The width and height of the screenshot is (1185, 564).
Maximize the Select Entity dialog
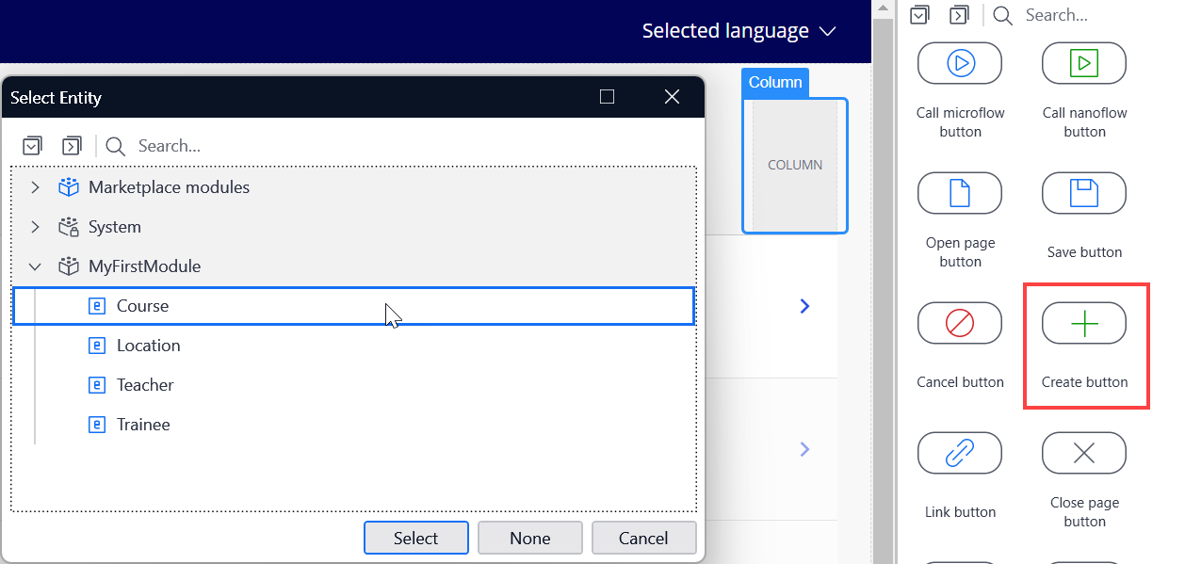tap(607, 97)
